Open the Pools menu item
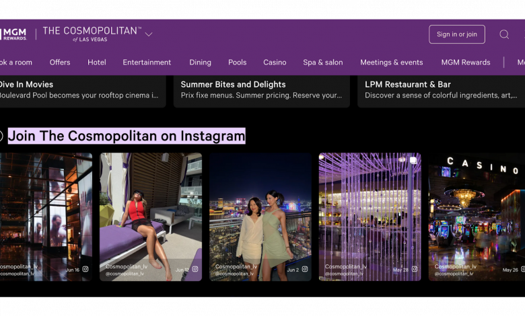525x316 pixels. point(237,63)
